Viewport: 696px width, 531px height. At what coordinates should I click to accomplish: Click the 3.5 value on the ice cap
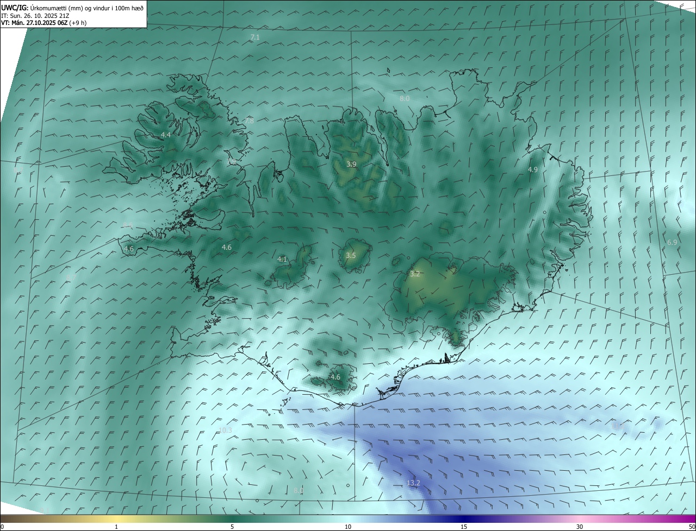(x=351, y=255)
